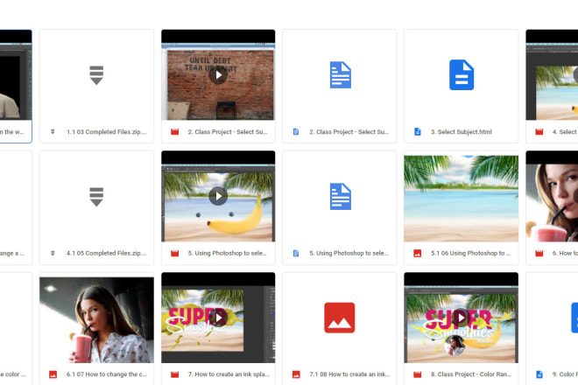Click the red video icon beside '4. Select'
The image size is (578, 385).
tap(539, 131)
